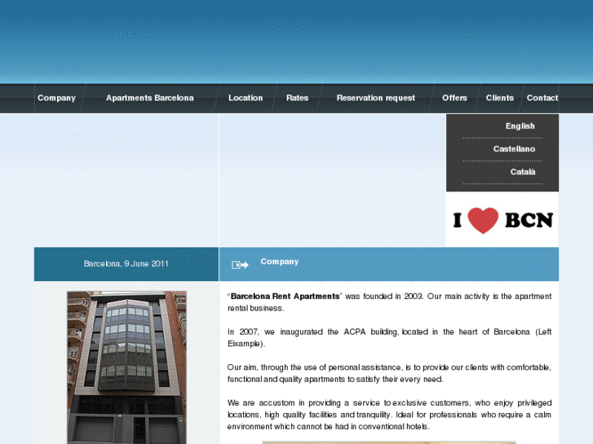Click the Company section heading

click(280, 262)
